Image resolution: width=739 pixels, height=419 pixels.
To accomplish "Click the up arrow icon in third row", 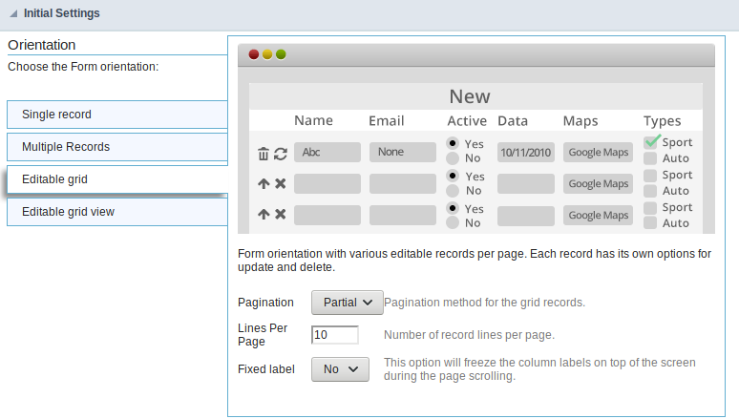I will tap(264, 215).
